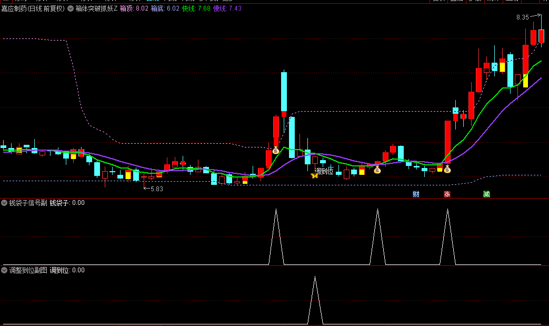This screenshot has width=549, height=326.
Task: Click the money bag icon under the tallest cyan candle
Action: pos(275,151)
